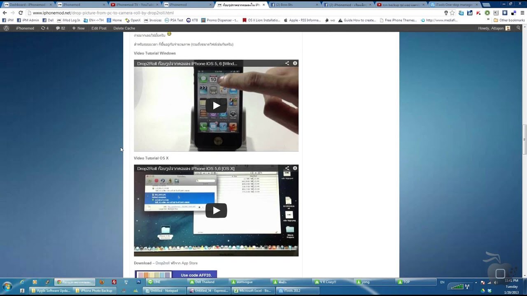Open the 82 comments queue

[x=61, y=28]
